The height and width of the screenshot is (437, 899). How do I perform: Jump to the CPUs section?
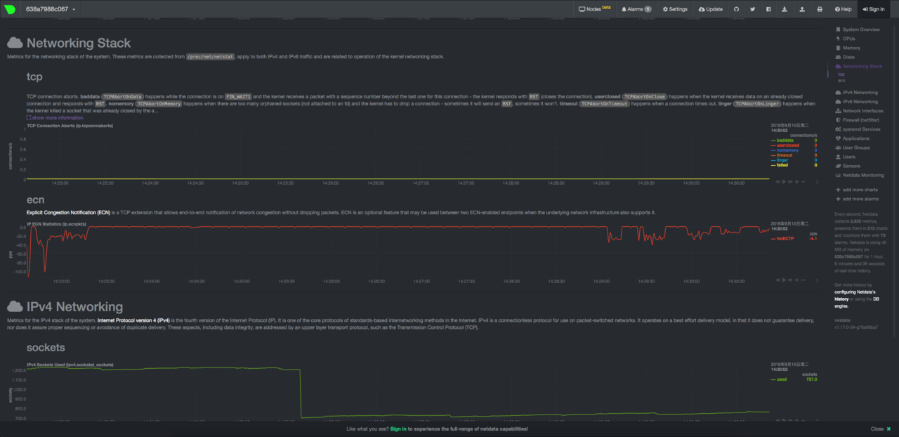pyautogui.click(x=846, y=39)
